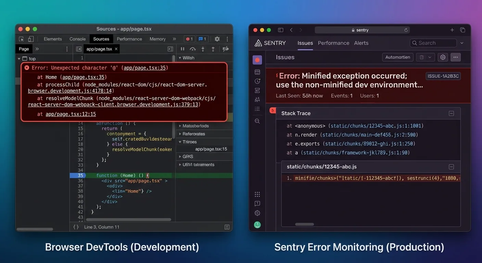This screenshot has height=263, width=482.
Task: Switch to the Elements tab
Action: (53, 39)
